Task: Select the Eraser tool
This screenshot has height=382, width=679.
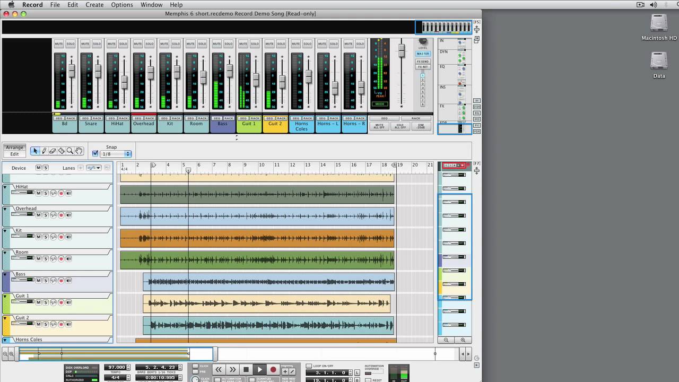Action: (x=53, y=151)
